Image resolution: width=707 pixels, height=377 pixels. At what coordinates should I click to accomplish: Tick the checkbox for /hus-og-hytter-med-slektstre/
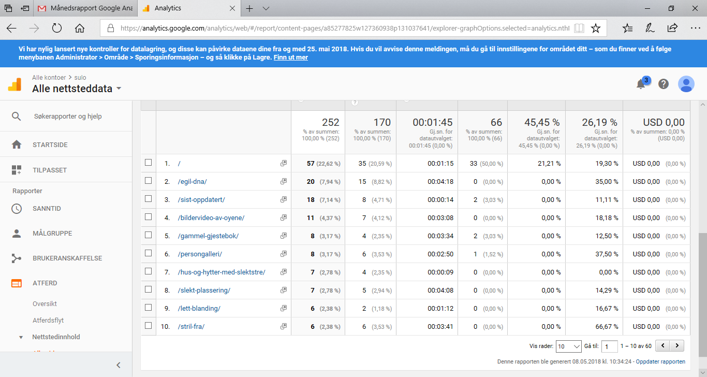click(x=149, y=271)
